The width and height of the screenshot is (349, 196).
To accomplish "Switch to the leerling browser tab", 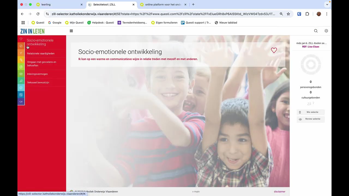I will click(59, 5).
